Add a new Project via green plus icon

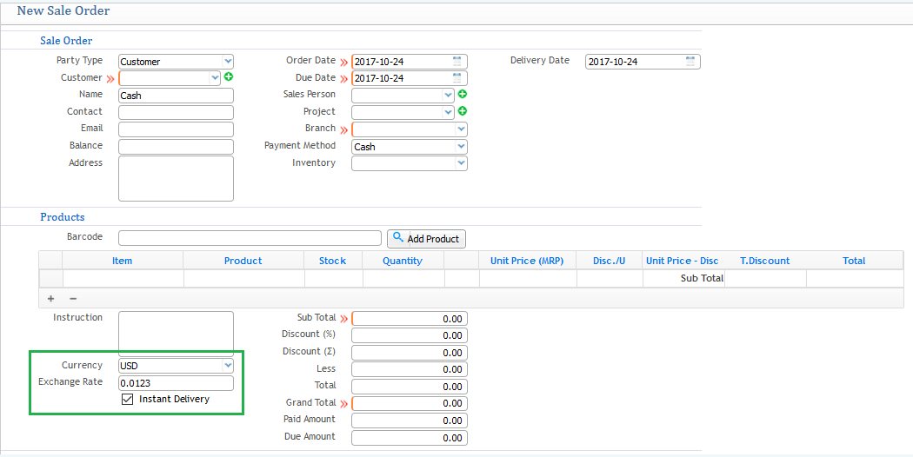click(463, 110)
